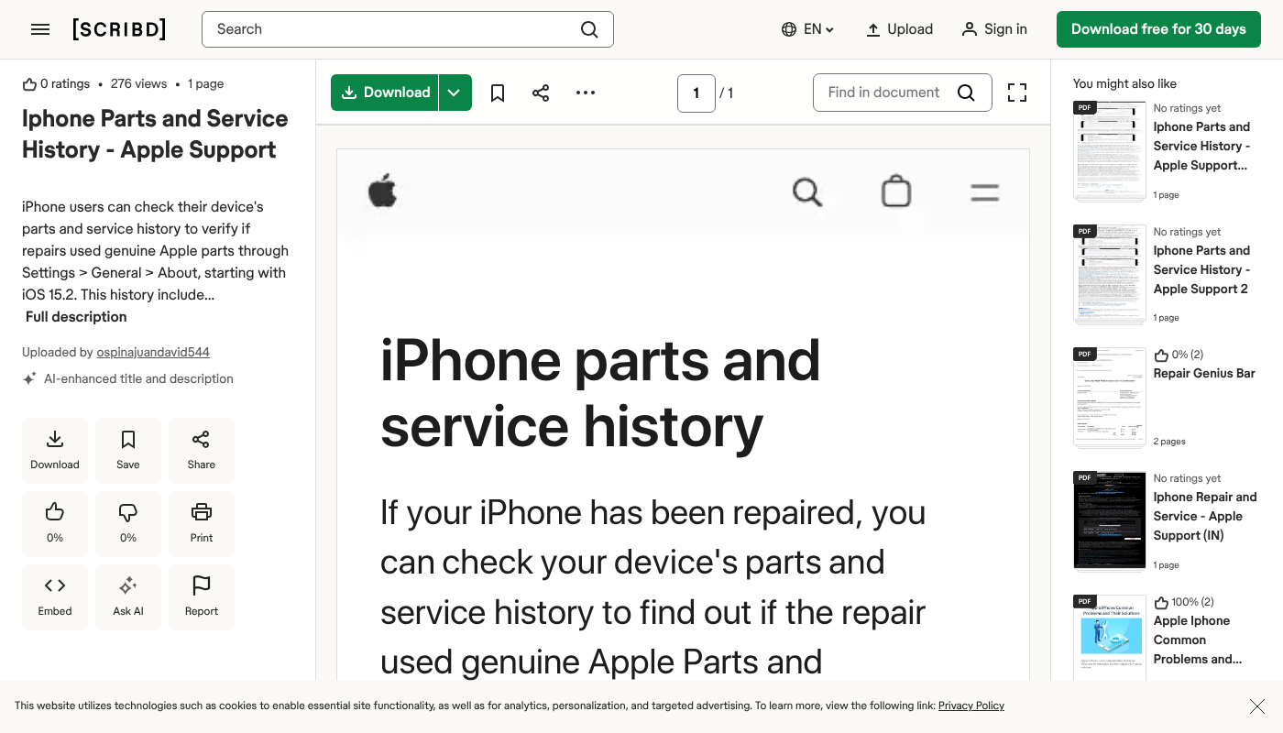Image resolution: width=1283 pixels, height=733 pixels.
Task: Toggle thumbs down rating for document
Action: pos(128,523)
